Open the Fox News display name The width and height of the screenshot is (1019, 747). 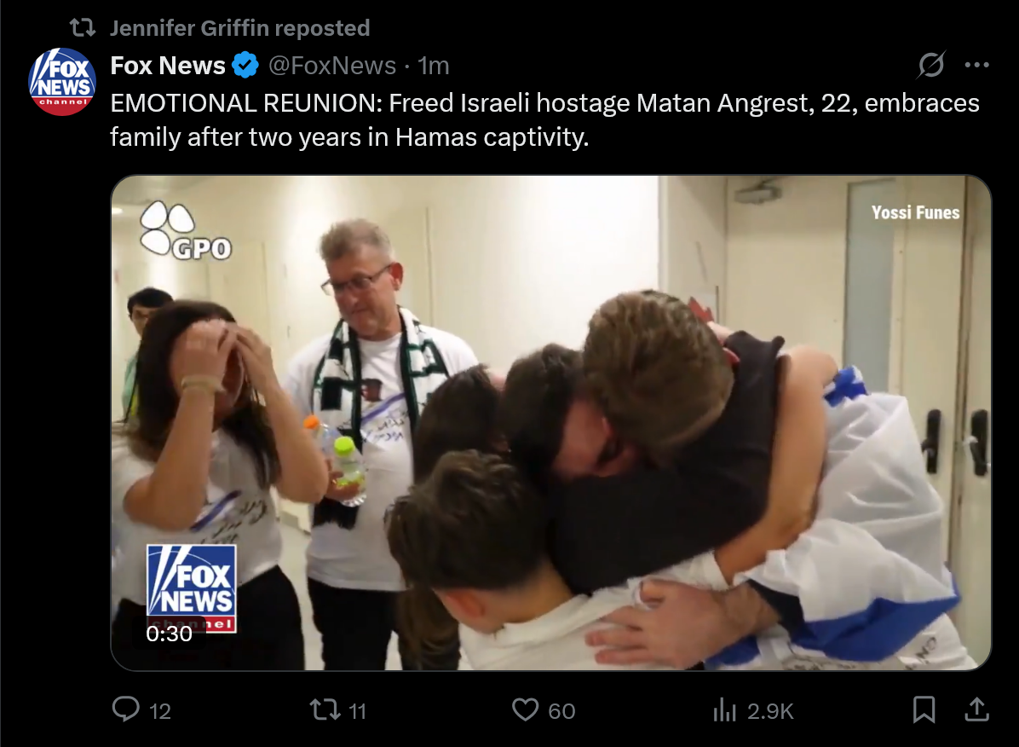click(x=168, y=65)
